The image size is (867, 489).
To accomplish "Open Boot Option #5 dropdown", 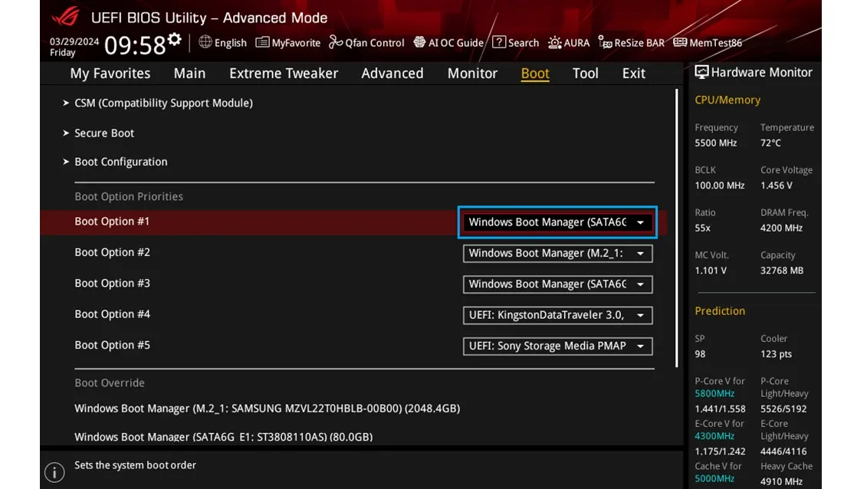I will tap(557, 346).
